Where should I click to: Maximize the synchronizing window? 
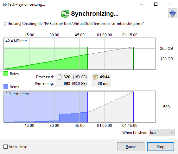(156, 4)
